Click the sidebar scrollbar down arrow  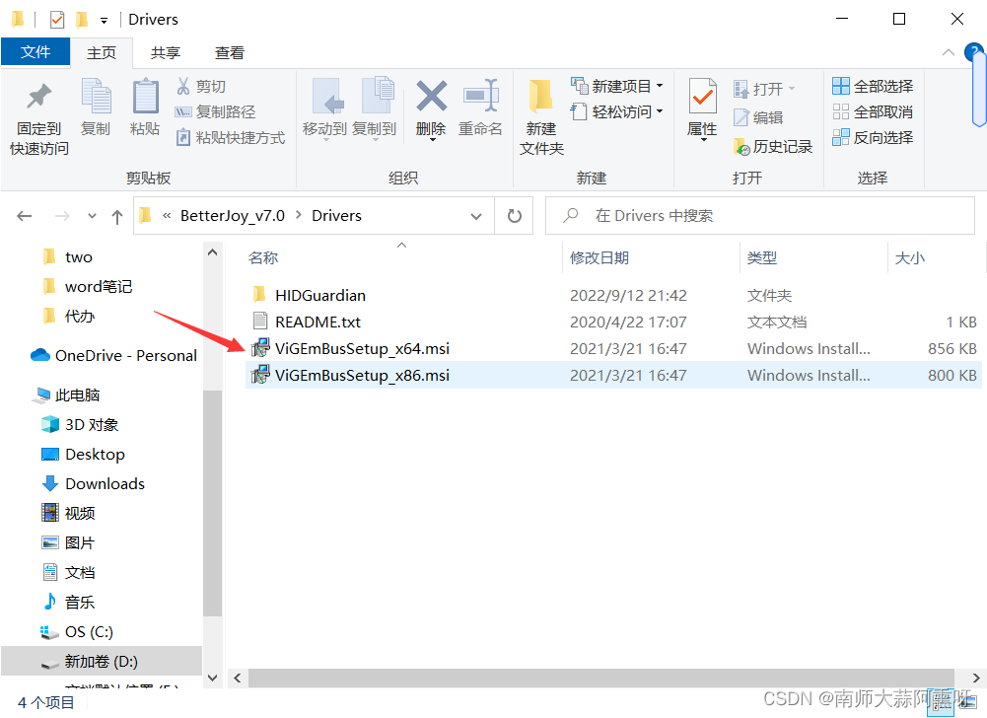point(212,678)
